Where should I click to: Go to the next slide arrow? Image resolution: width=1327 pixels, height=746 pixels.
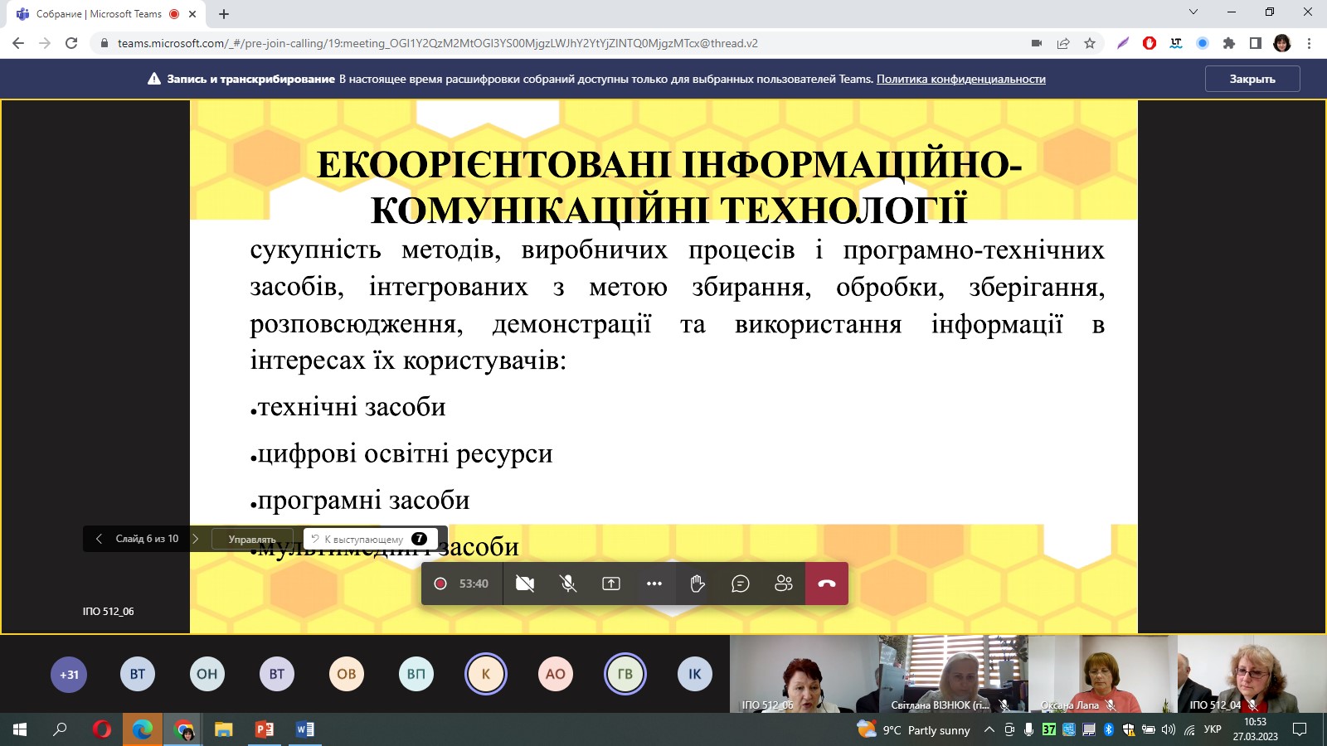pos(196,539)
